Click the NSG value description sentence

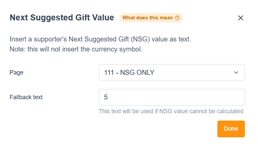(x=100, y=39)
